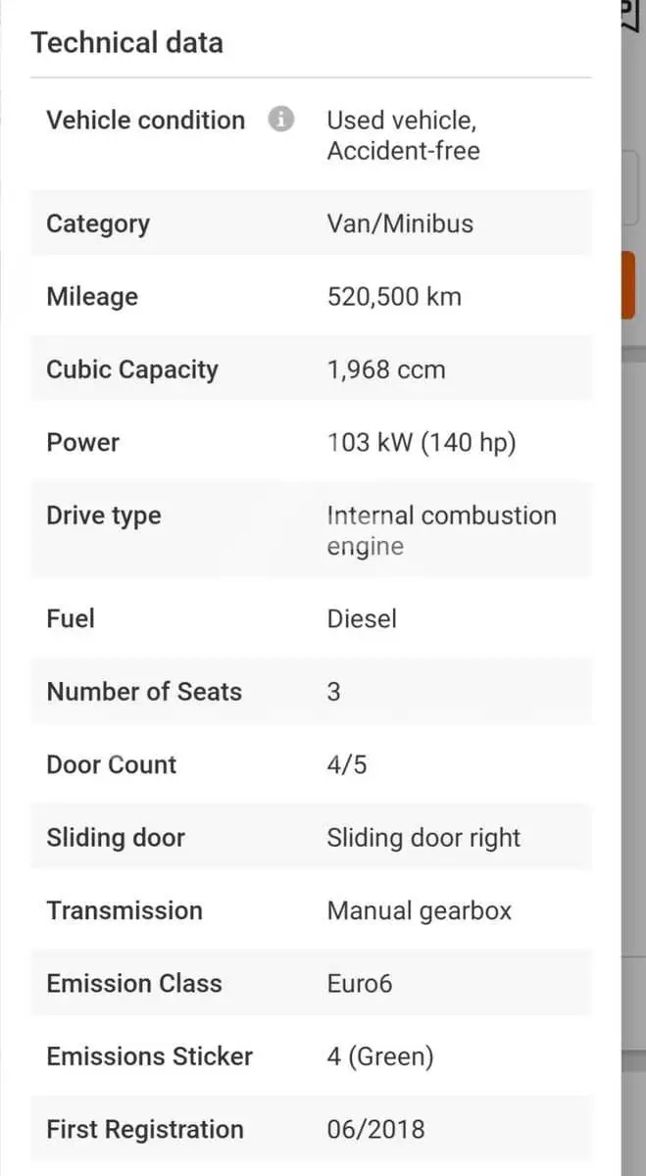Click the Drive type label
The height and width of the screenshot is (1176, 646).
coord(104,515)
